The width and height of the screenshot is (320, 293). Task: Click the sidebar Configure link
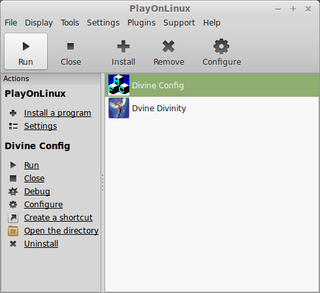point(44,205)
